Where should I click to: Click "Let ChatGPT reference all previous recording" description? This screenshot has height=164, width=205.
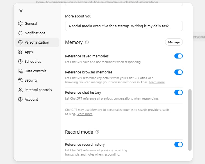pos(96,152)
